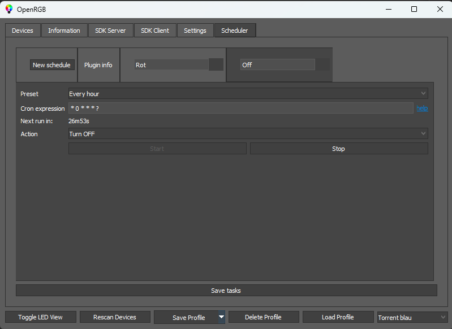This screenshot has height=329, width=452.
Task: Close the Rot schedule tab
Action: point(216,64)
